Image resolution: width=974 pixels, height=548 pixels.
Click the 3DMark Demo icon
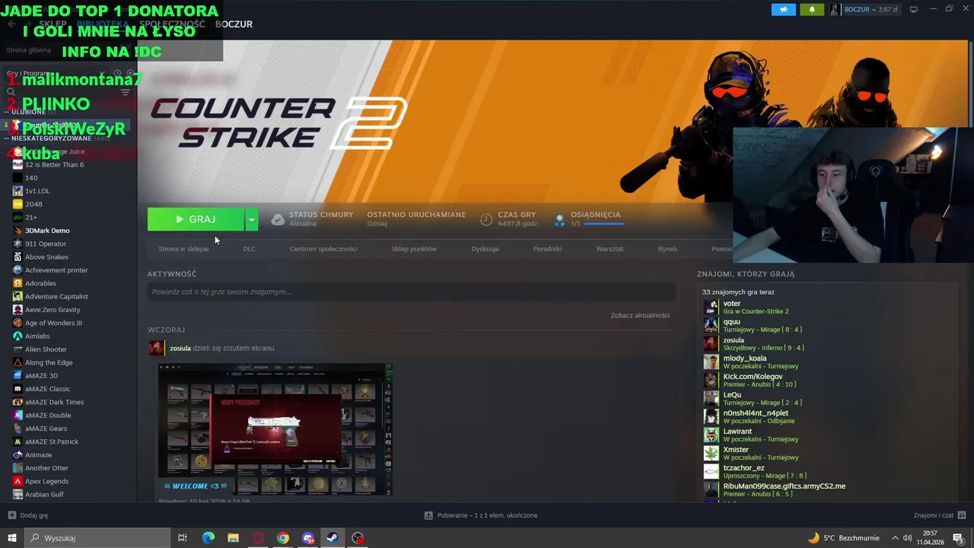(x=18, y=231)
